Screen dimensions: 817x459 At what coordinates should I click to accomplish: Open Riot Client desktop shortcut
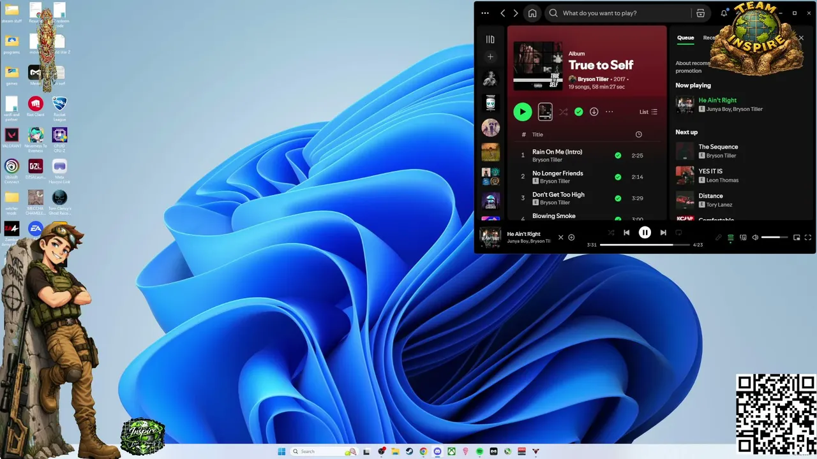click(x=36, y=106)
